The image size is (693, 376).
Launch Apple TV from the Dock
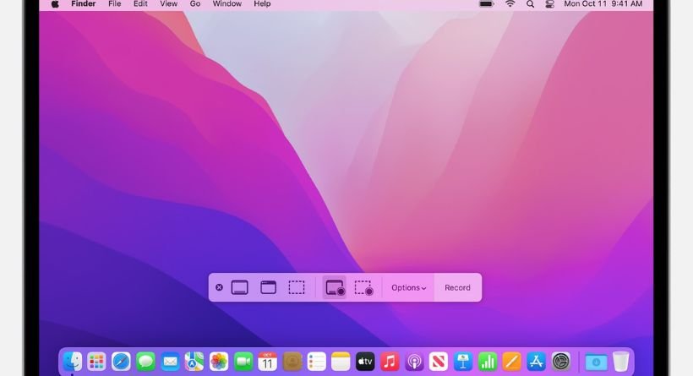click(365, 362)
